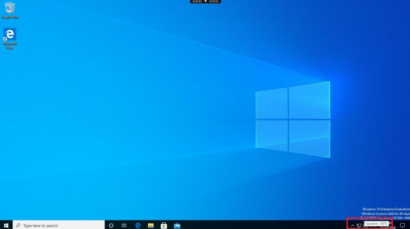
Task: Open the Windows Start menu
Action: tap(6, 225)
